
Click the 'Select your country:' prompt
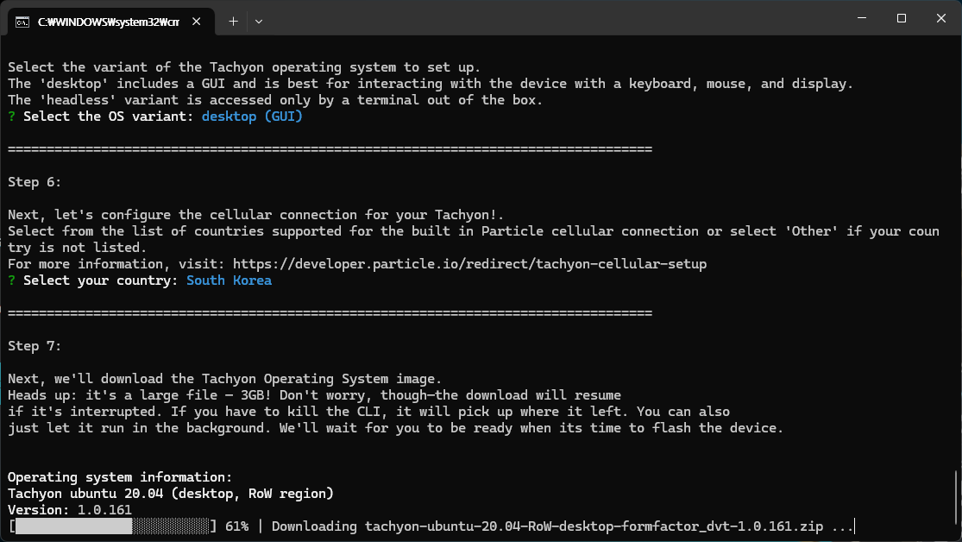point(101,280)
